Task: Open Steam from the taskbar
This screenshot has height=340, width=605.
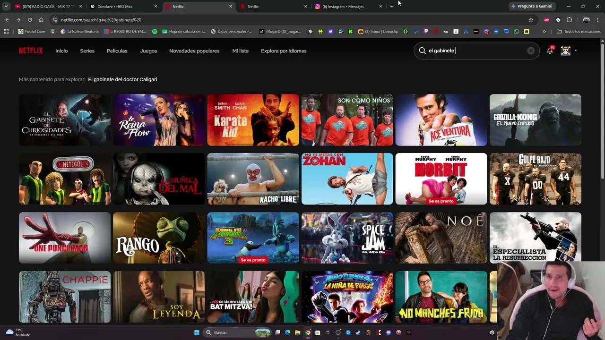Action: click(x=358, y=332)
